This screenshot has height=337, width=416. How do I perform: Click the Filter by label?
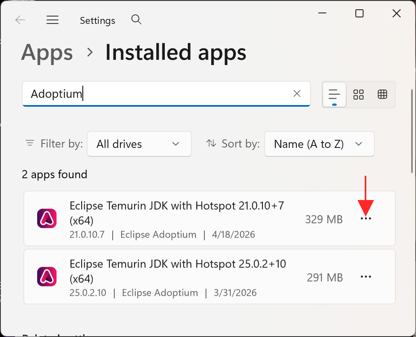coord(61,143)
